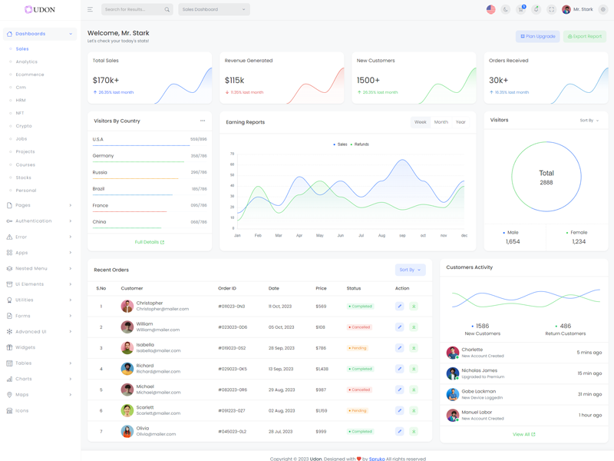Open Sort By dropdown in Recent Orders
The height and width of the screenshot is (461, 614).
411,270
